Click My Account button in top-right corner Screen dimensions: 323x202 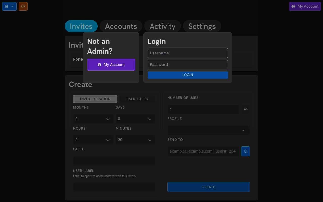305,6
